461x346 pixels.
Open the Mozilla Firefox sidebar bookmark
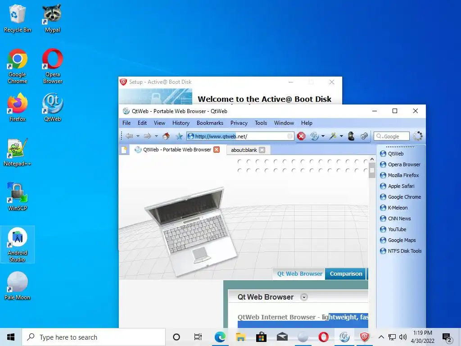coord(399,175)
